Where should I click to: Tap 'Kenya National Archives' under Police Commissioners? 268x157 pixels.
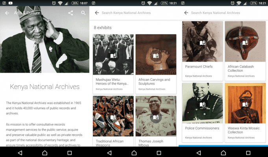(198, 137)
